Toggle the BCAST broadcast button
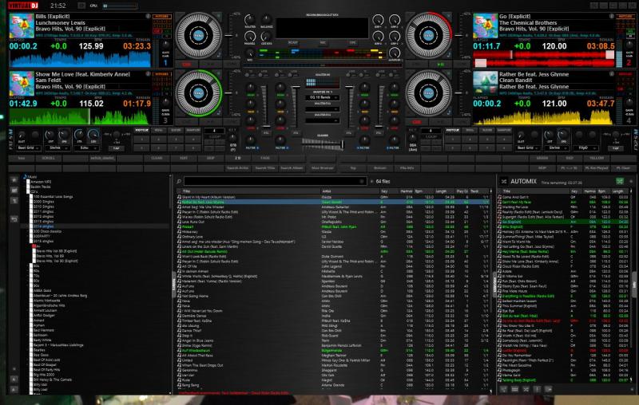 [292, 43]
